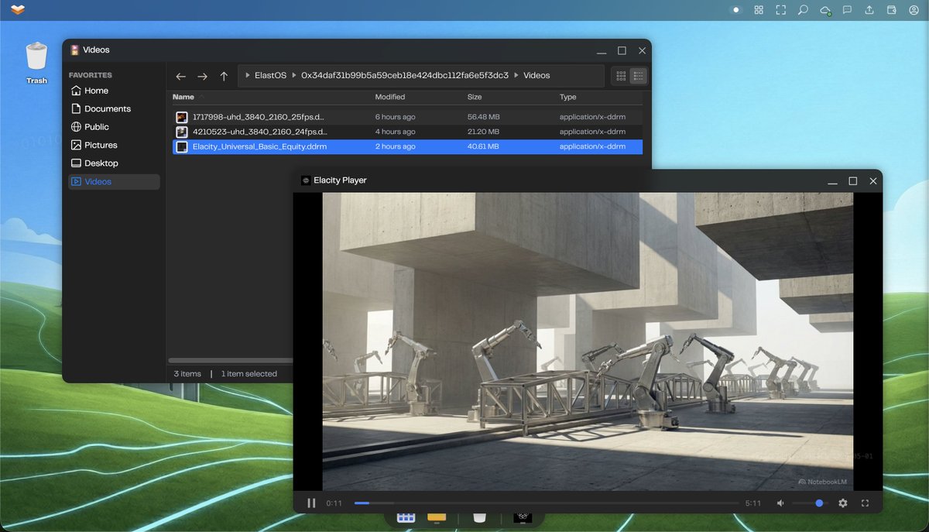The width and height of the screenshot is (929, 532).
Task: Click the upload icon in top bar
Action: [x=869, y=10]
